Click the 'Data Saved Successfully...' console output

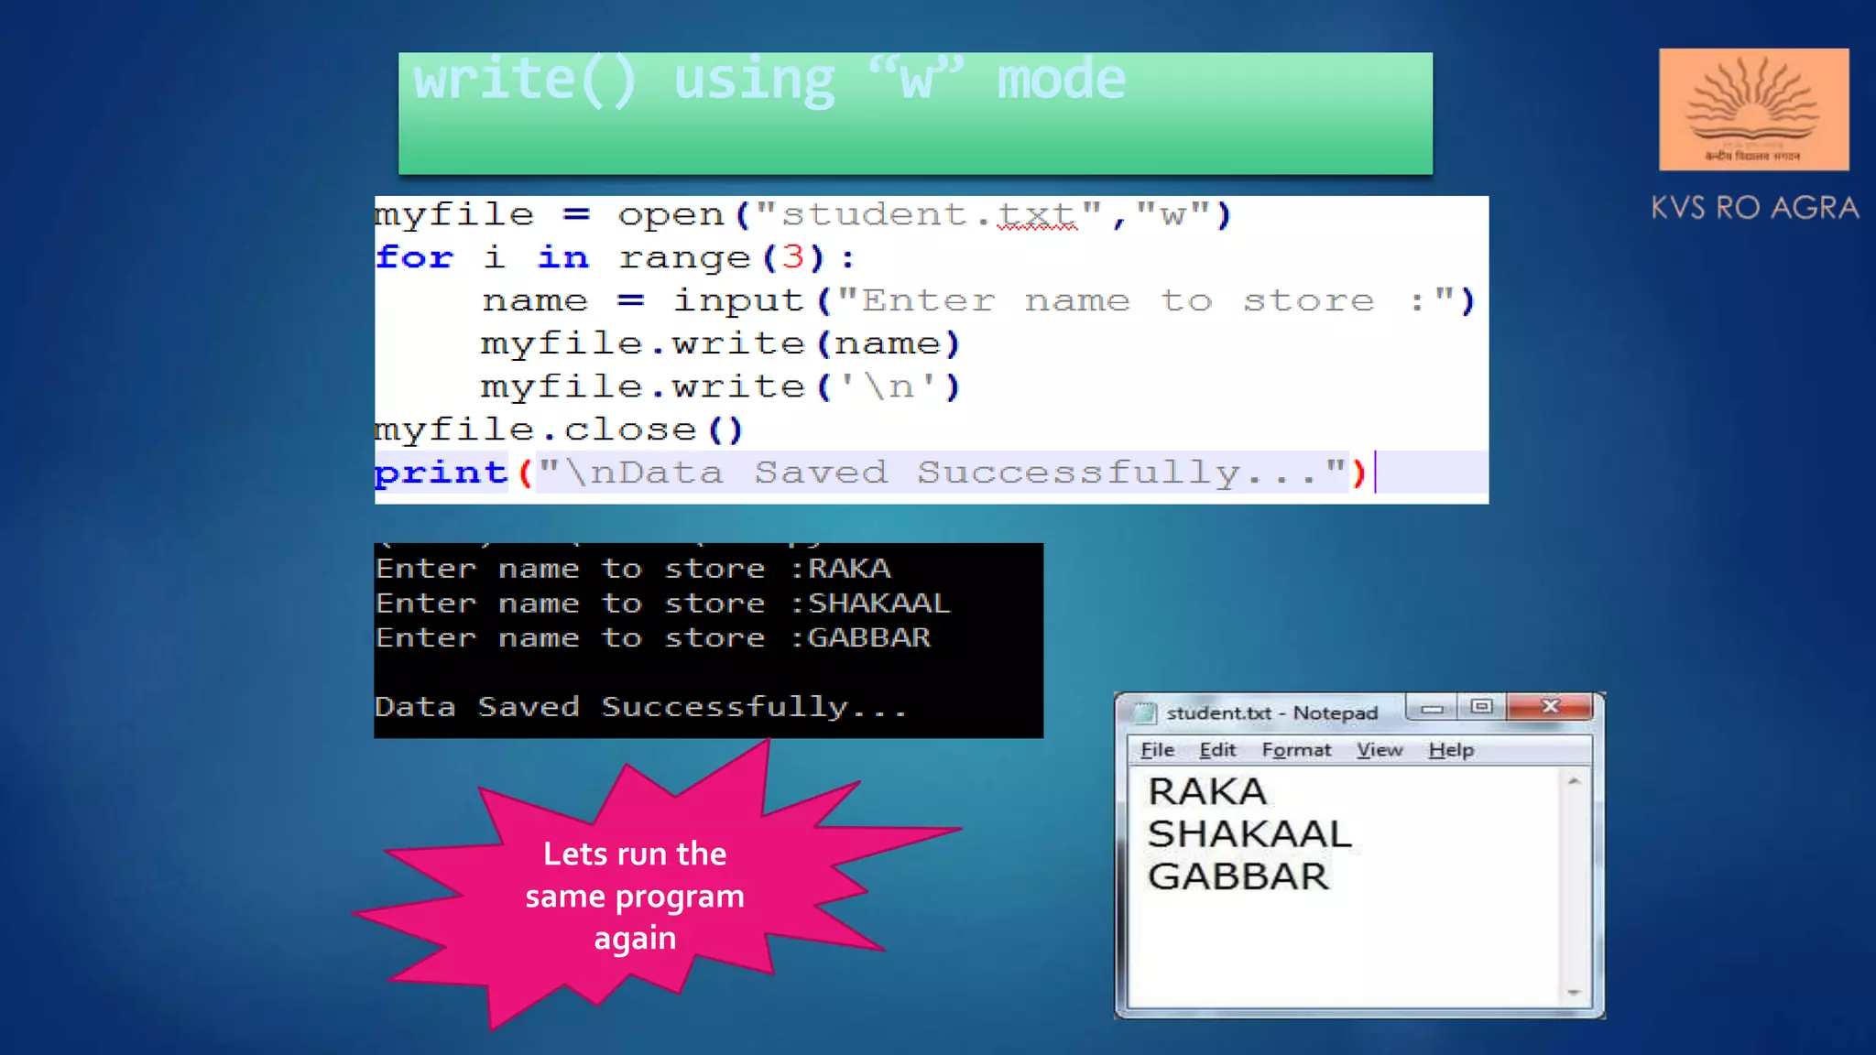(x=640, y=707)
